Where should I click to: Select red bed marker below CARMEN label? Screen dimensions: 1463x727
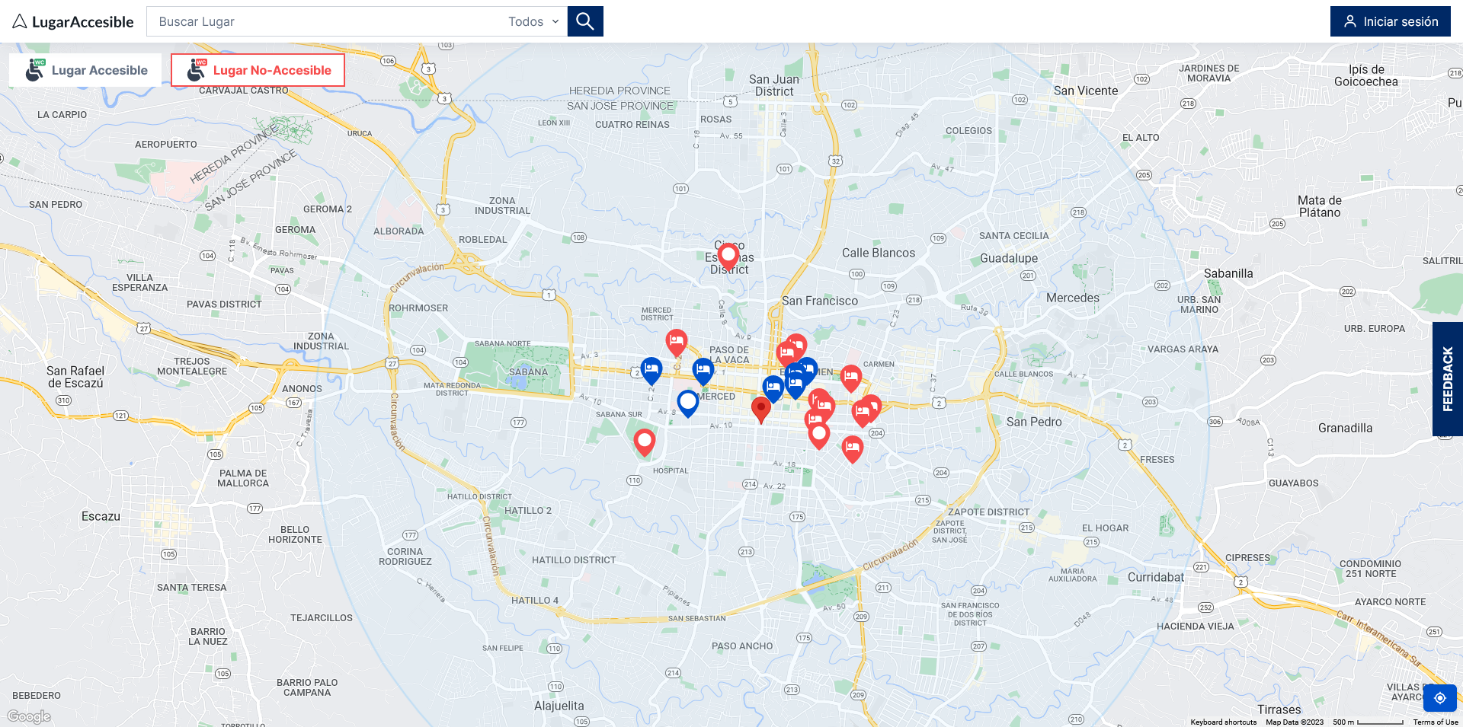pyautogui.click(x=850, y=378)
